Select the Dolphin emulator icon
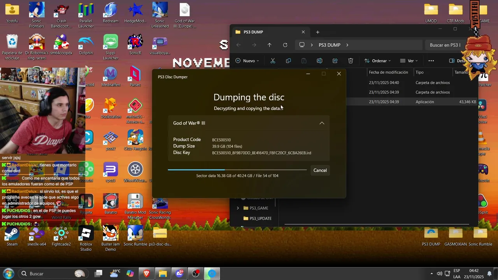Screen dimensions: 498x280 tap(86, 45)
